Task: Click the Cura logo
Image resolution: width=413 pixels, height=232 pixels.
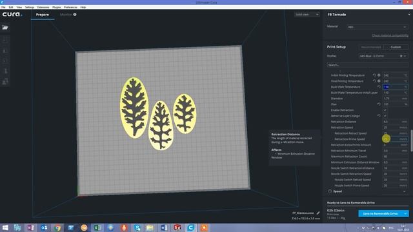Action: point(12,14)
